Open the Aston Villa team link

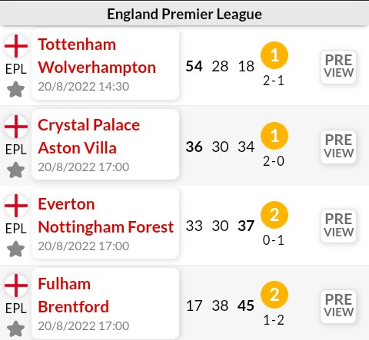[77, 148]
